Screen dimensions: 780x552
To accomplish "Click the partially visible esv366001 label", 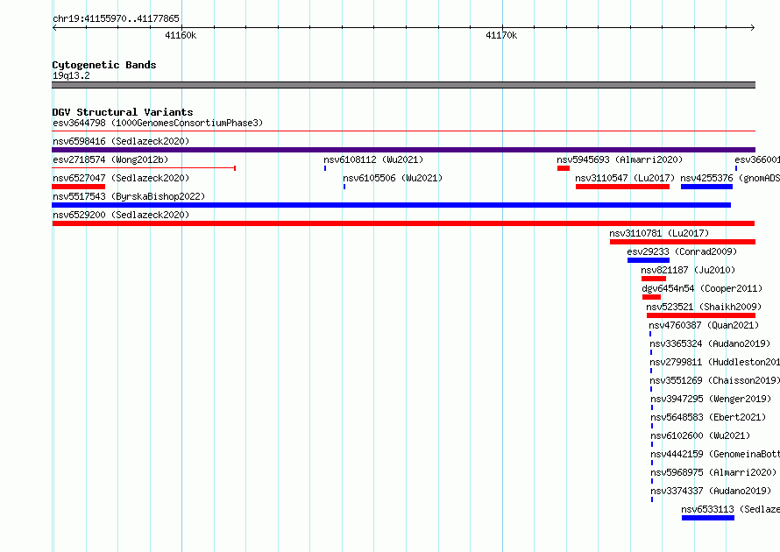I will (757, 159).
